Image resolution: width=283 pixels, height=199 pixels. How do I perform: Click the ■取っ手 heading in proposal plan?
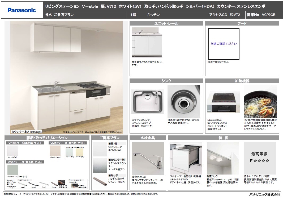(113, 176)
